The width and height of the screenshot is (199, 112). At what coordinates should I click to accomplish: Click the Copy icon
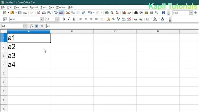point(73,13)
